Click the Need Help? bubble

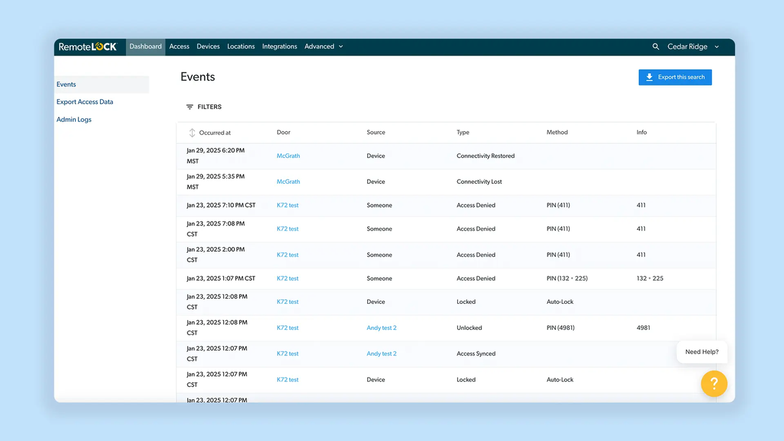pos(702,352)
